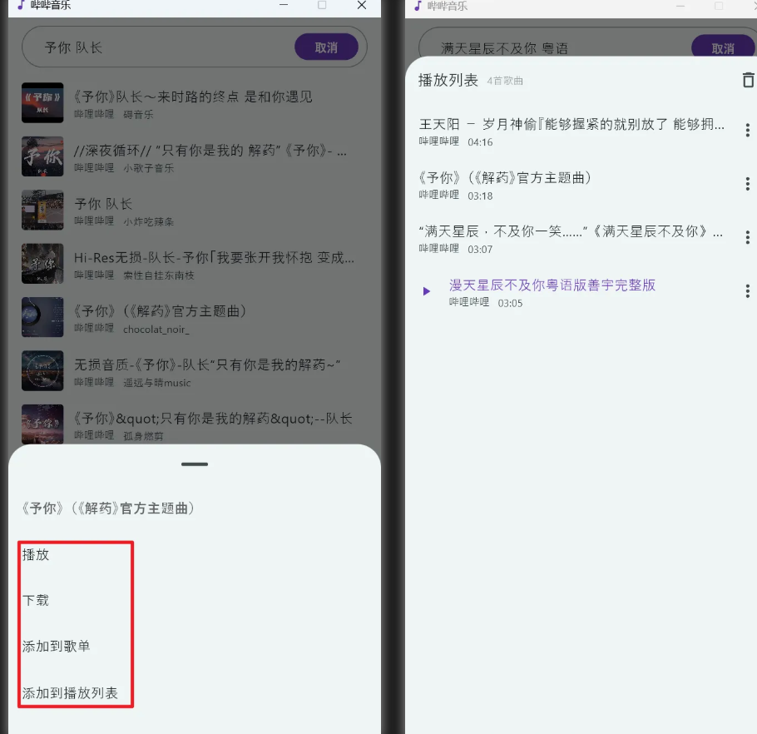Click uploader name 遥远与晴music
This screenshot has width=757, height=734.
(157, 383)
